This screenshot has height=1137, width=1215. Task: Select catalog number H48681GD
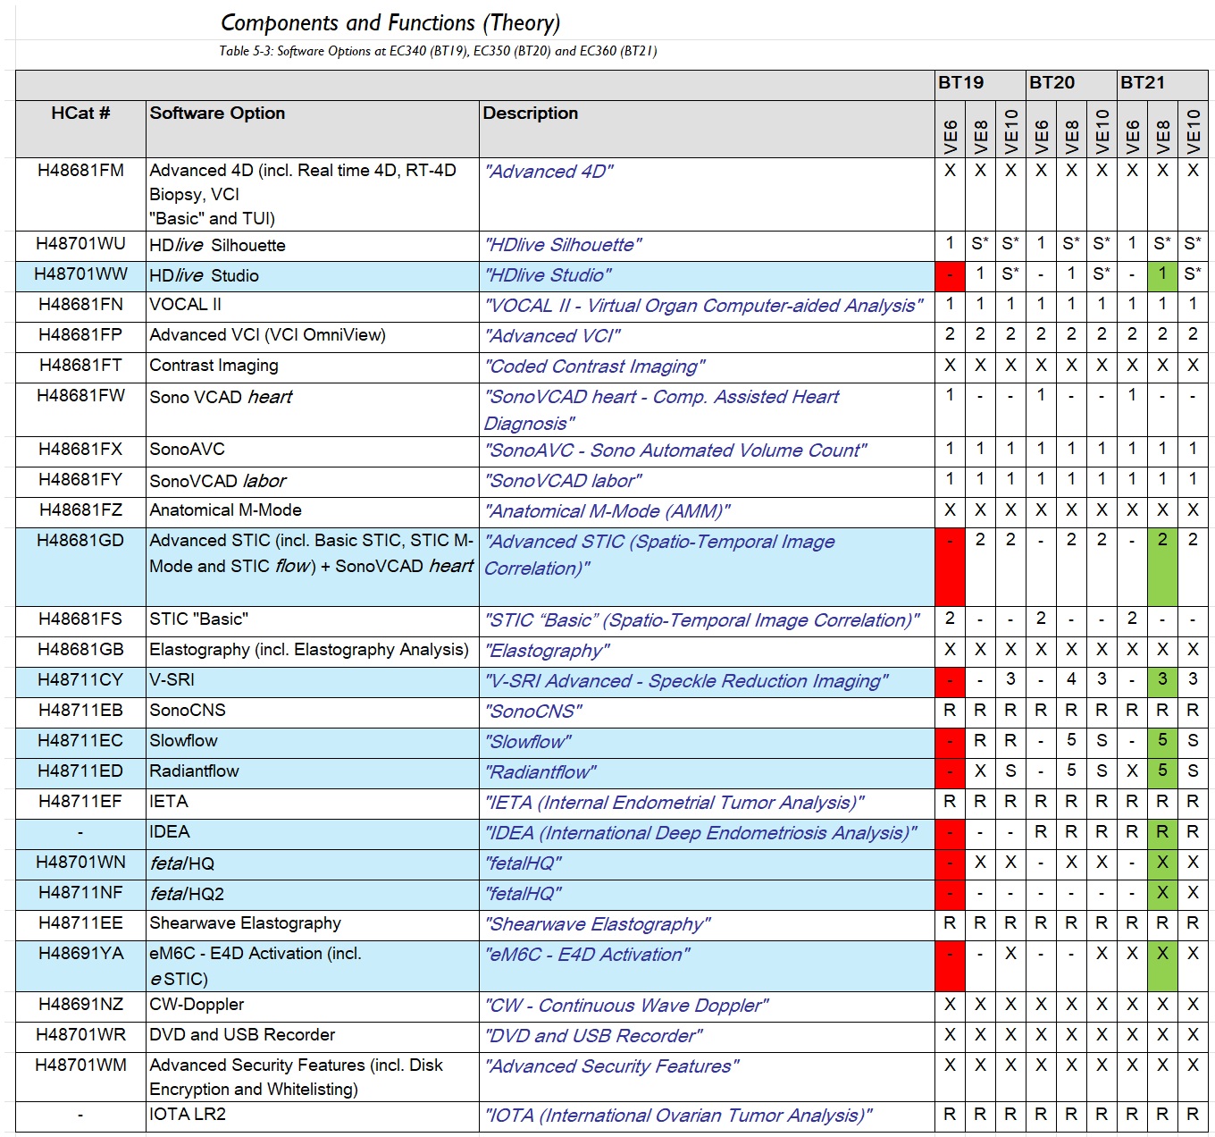click(80, 541)
